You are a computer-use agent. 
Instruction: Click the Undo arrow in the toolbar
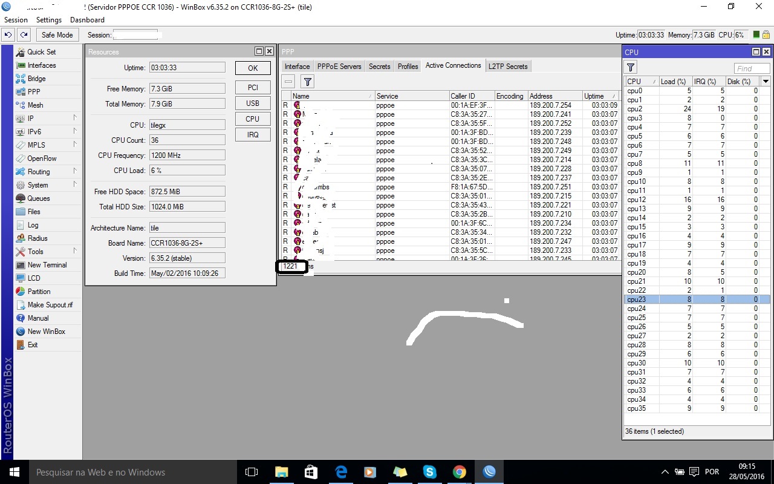pyautogui.click(x=9, y=35)
